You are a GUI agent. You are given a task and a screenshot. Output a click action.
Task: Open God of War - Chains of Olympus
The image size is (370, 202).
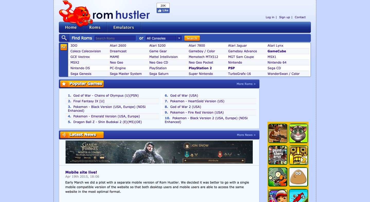pos(106,96)
